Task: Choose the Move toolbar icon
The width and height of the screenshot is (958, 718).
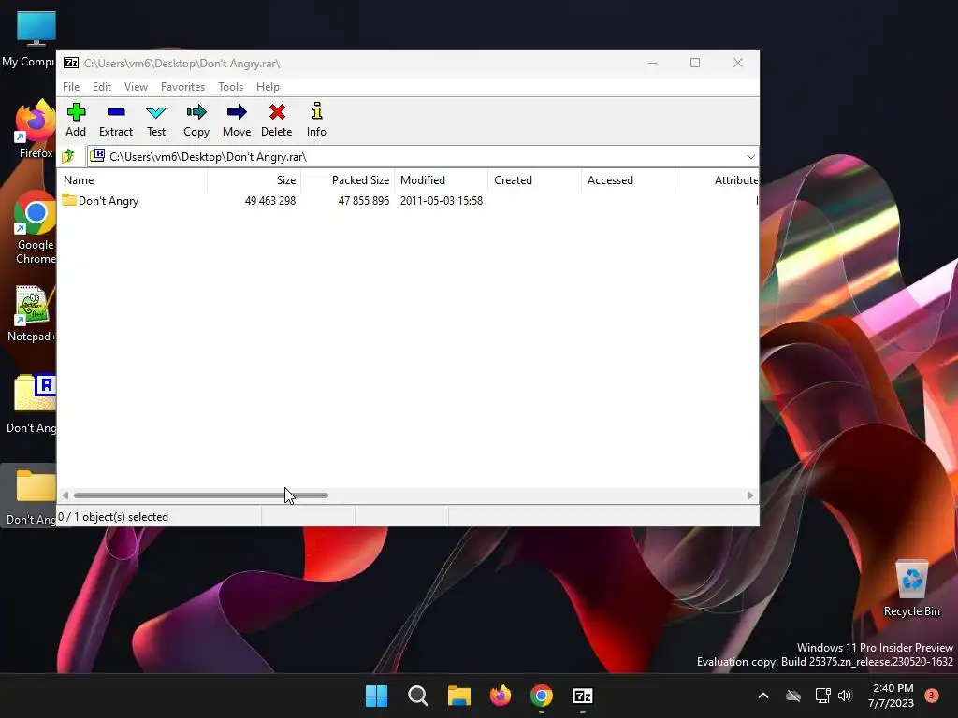Action: [237, 120]
